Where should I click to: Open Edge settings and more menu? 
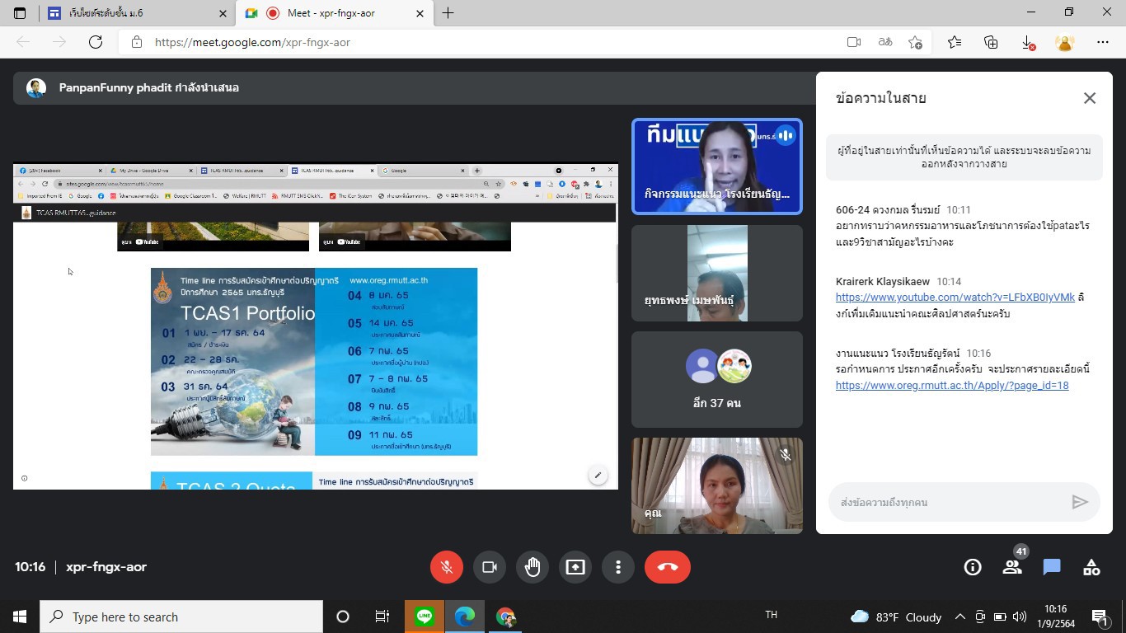[x=1103, y=42]
